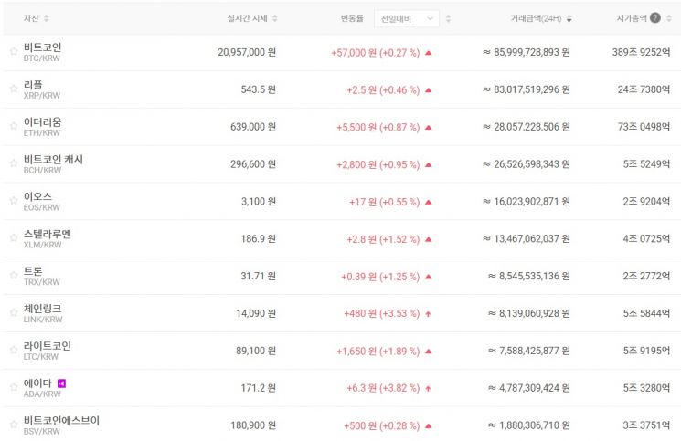Click the change +6.3 원 (+3.82 %)
Screen dimensions: 681x441
click(x=383, y=388)
